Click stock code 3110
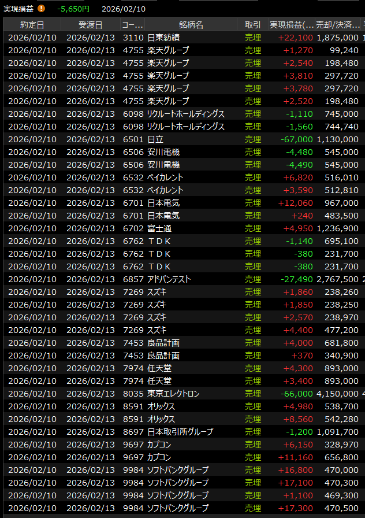The width and height of the screenshot is (365, 518). pyautogui.click(x=133, y=38)
